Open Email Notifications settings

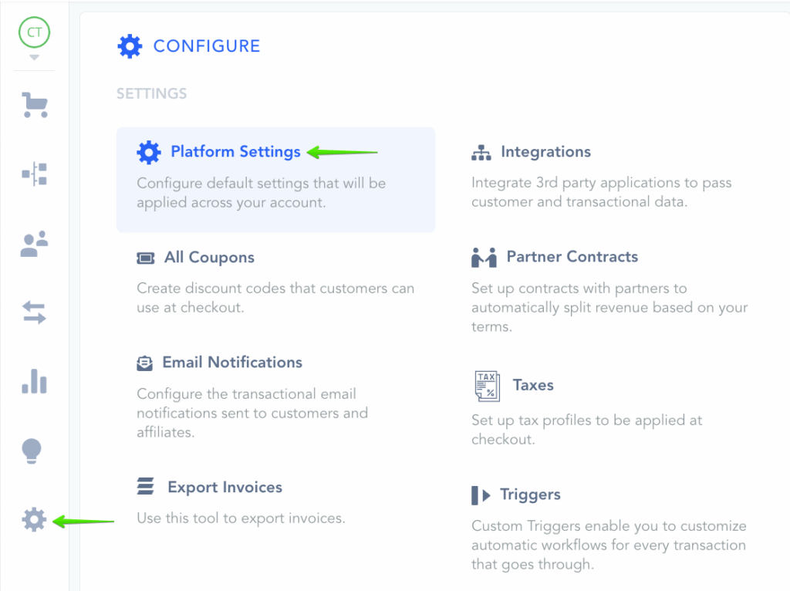pos(232,363)
